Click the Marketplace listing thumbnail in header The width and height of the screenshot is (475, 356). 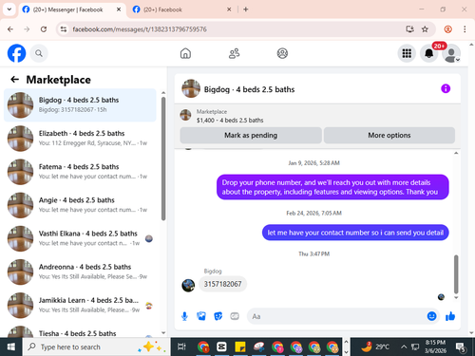click(x=185, y=115)
